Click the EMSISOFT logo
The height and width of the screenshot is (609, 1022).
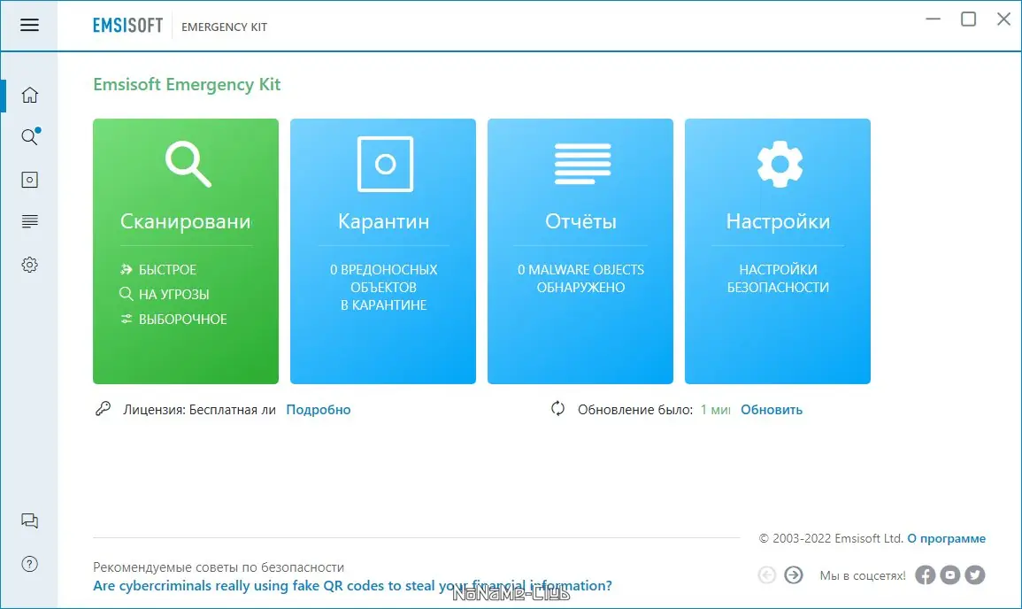pyautogui.click(x=127, y=26)
